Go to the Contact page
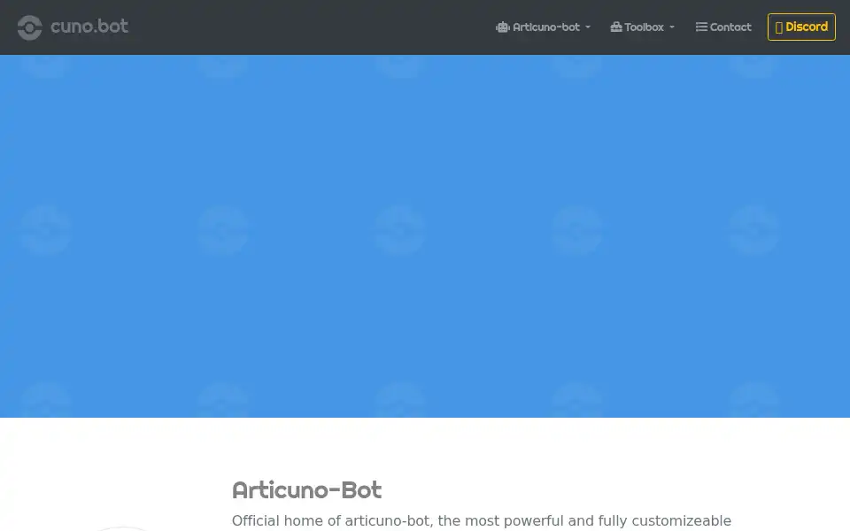Viewport: 850px width, 531px height. 723,27
